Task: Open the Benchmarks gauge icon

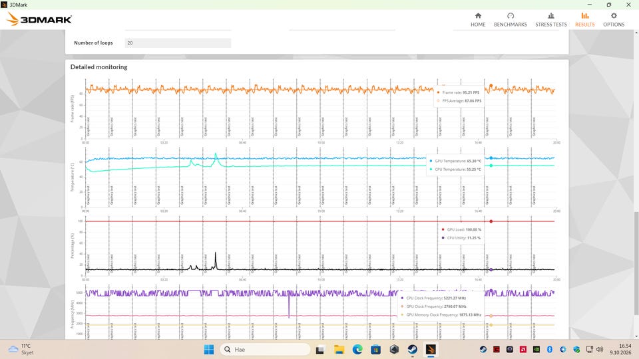Action: [511, 15]
